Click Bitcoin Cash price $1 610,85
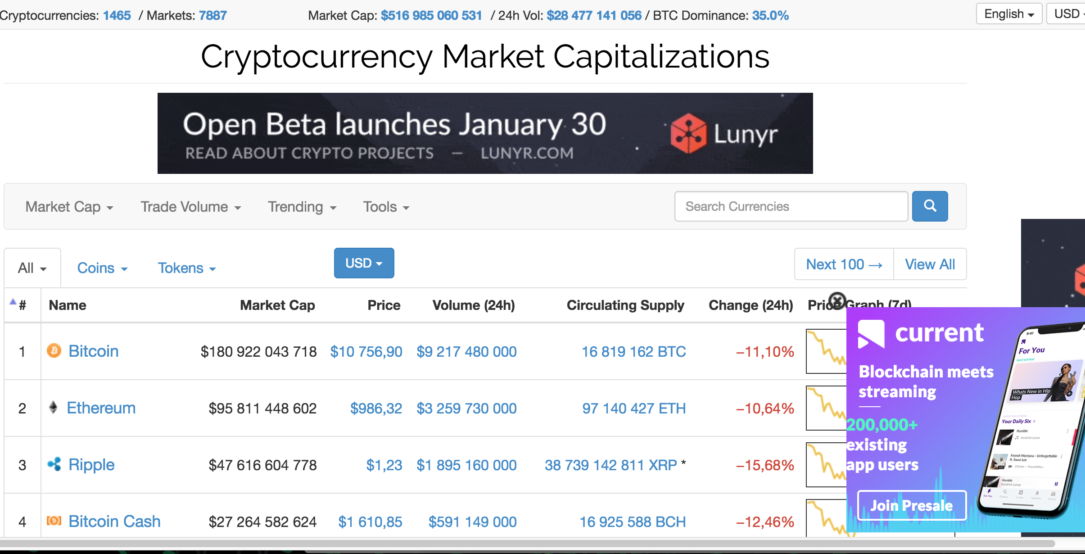This screenshot has height=554, width=1085. tap(370, 522)
